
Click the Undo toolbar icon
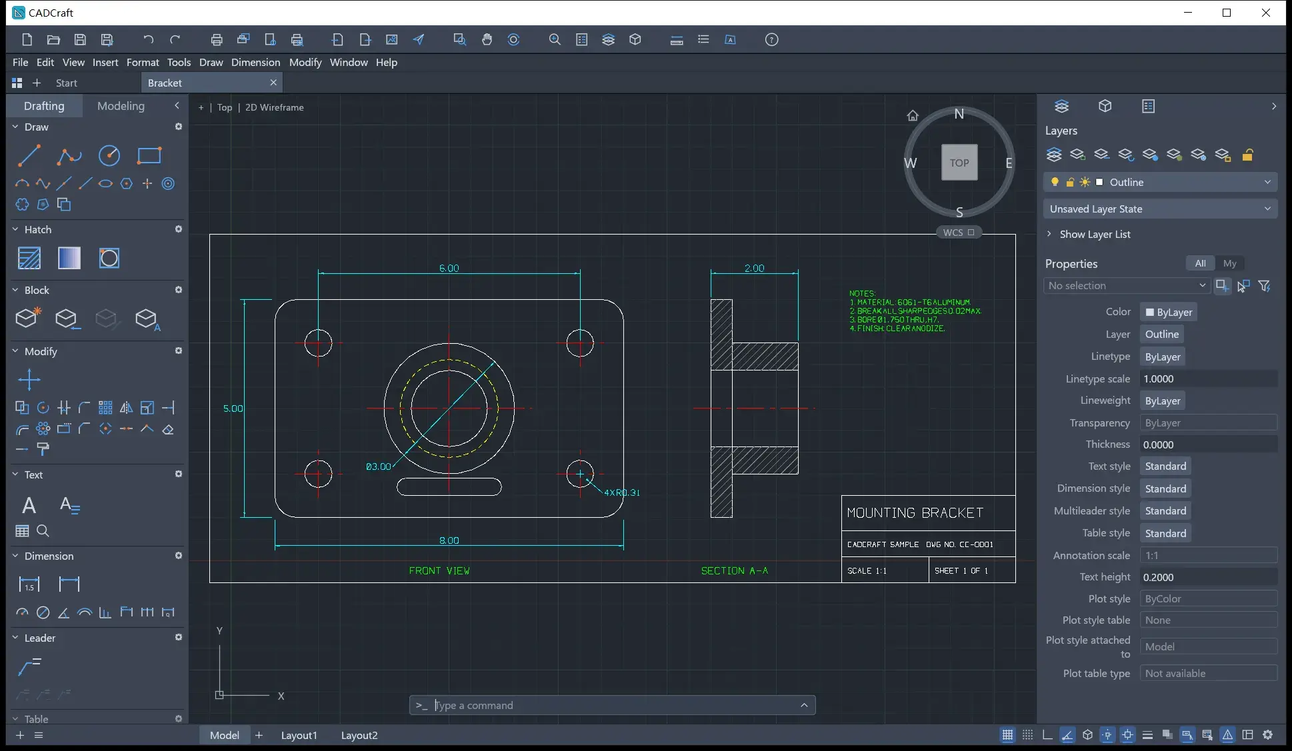pyautogui.click(x=148, y=40)
